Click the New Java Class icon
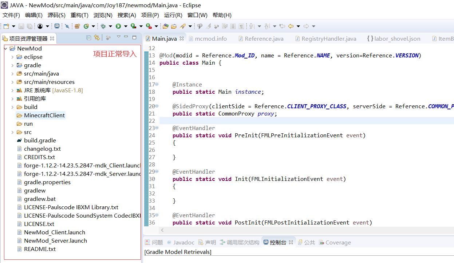Viewport: 454px width, 263px height. [86, 26]
